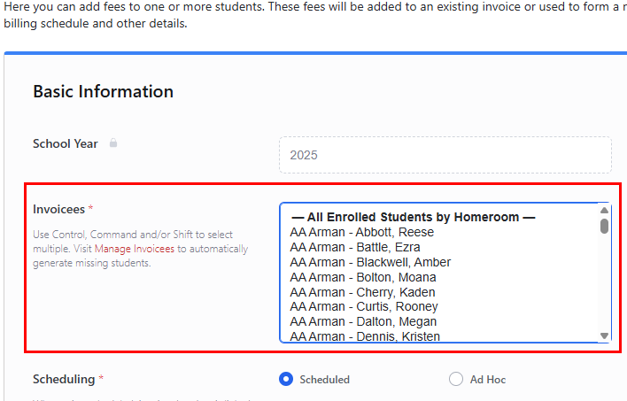Click the Invoicees scrollbar track below thumb
Image resolution: width=627 pixels, height=401 pixels.
click(x=605, y=283)
